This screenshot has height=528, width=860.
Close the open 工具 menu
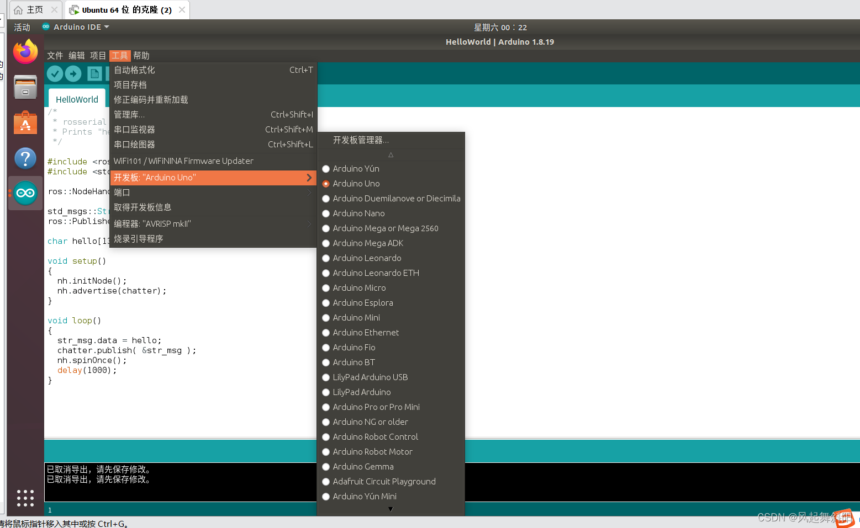tap(120, 56)
